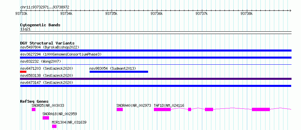Viewport: 301px width, 130px height.
Task: Open the nsv6471203 (Sedlazeck2020) variant label
Action: coord(47,68)
